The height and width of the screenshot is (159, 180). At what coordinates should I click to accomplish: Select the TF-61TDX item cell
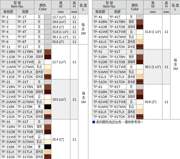(117, 117)
